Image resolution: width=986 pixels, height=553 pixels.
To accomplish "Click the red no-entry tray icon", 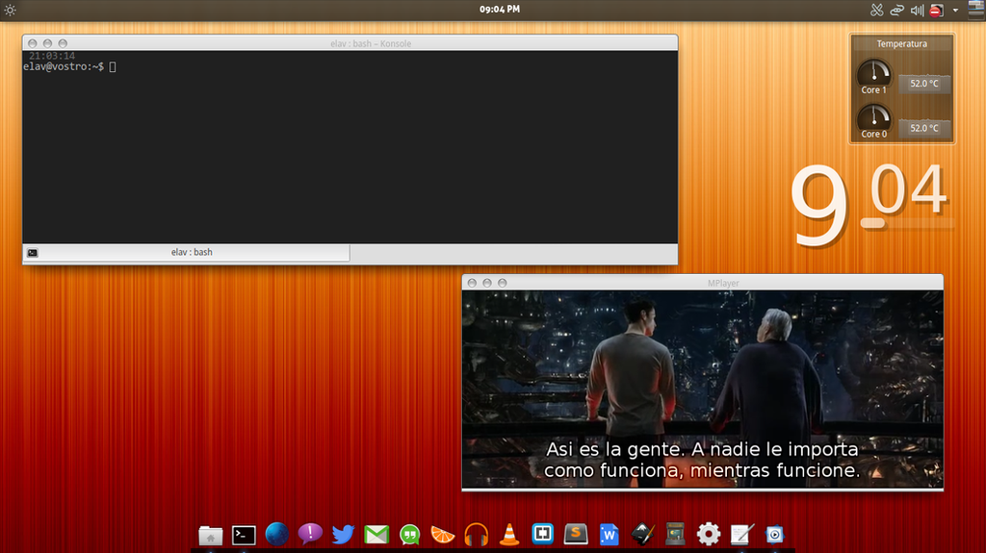I will pyautogui.click(x=936, y=10).
